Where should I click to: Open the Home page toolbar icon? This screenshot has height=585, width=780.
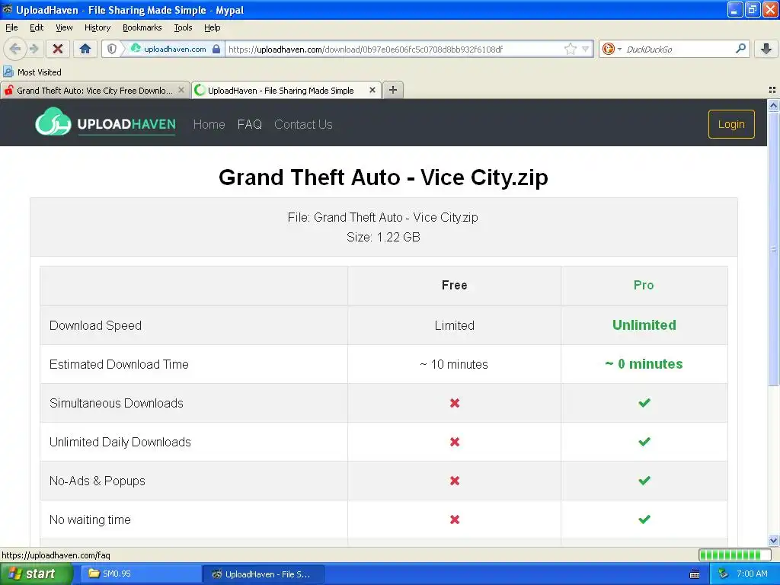(x=85, y=49)
